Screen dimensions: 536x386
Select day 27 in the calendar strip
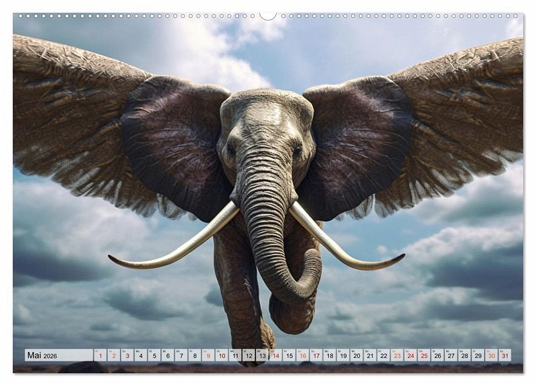451,355
